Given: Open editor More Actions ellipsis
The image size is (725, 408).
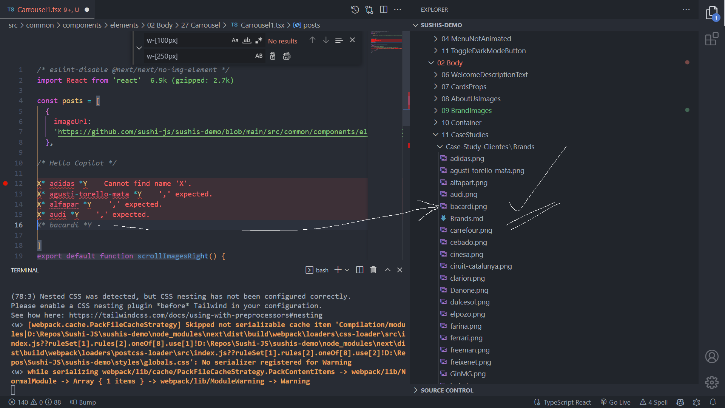Looking at the screenshot, I should (398, 10).
